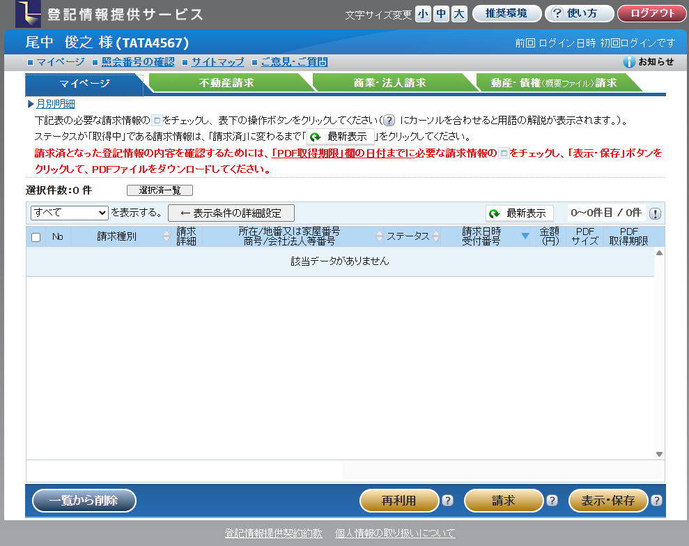
Task: Open the 月別明細 link
Action: [x=55, y=104]
